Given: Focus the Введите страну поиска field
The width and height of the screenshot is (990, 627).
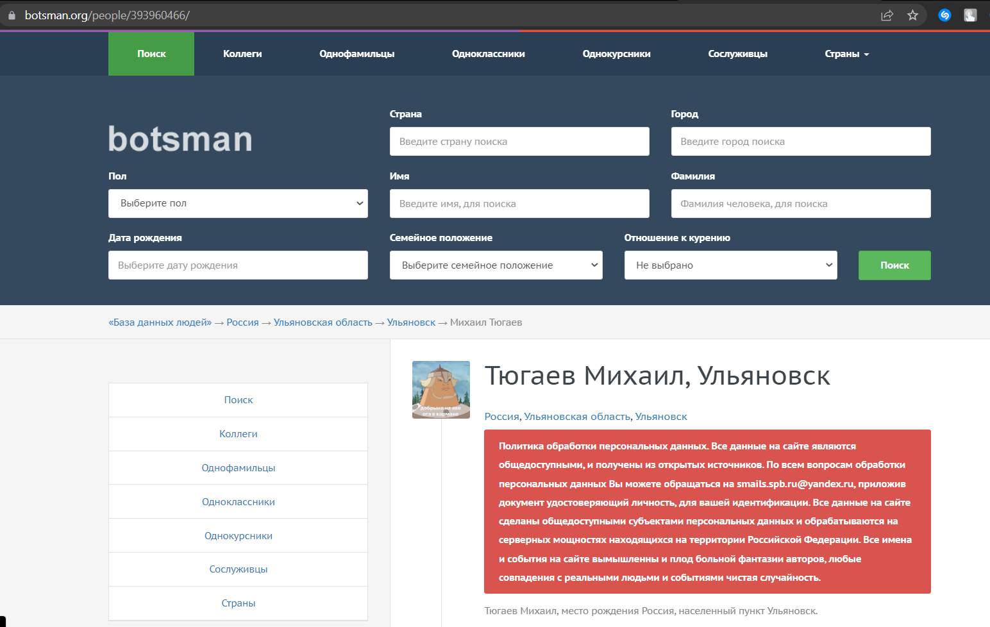Looking at the screenshot, I should 519,141.
